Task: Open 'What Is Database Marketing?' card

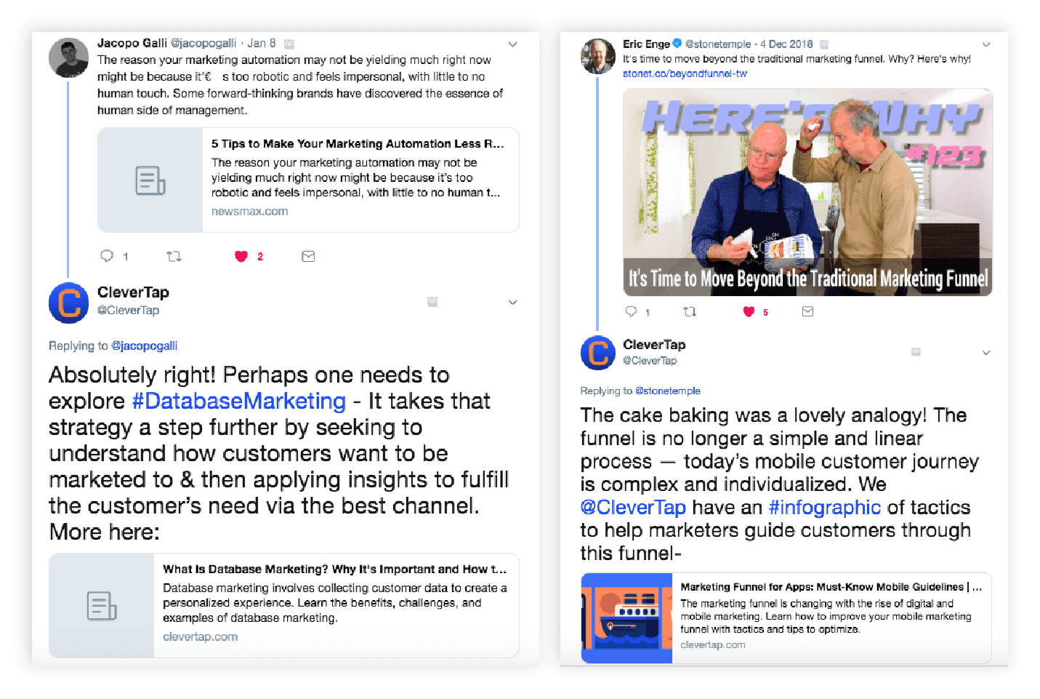Action: (x=284, y=605)
